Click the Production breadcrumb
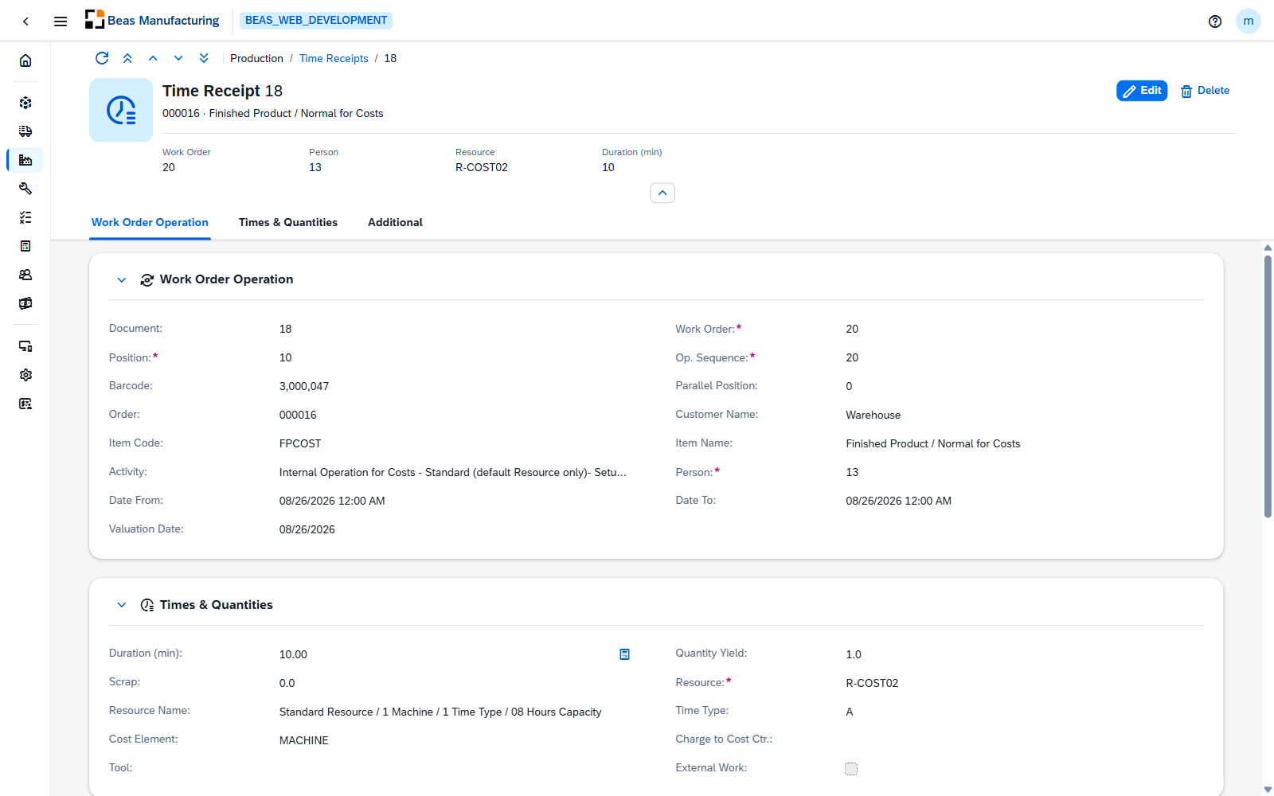 click(x=256, y=58)
